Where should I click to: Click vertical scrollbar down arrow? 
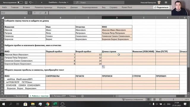click(189, 93)
